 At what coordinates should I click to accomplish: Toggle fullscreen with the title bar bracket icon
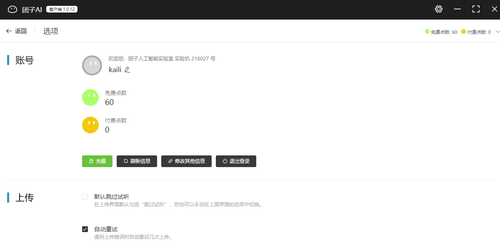[x=476, y=9]
